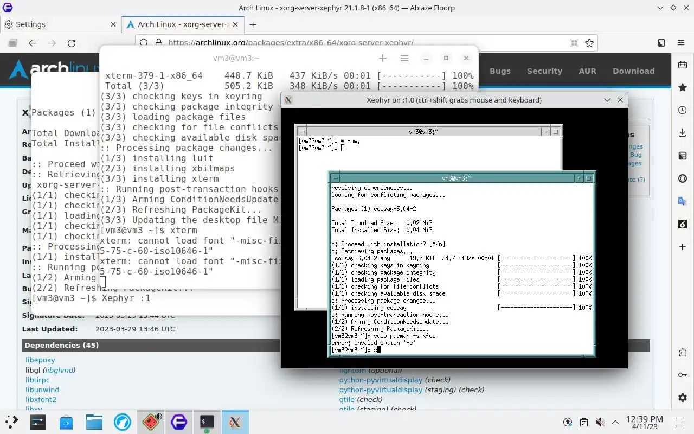Open the AUR link in Arch navigation
The height and width of the screenshot is (434, 694).
pyautogui.click(x=587, y=71)
